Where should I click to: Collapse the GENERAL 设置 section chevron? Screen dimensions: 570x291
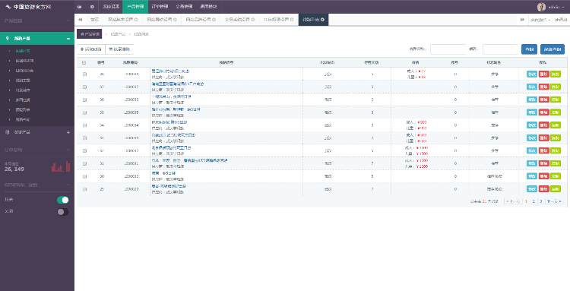(68, 185)
